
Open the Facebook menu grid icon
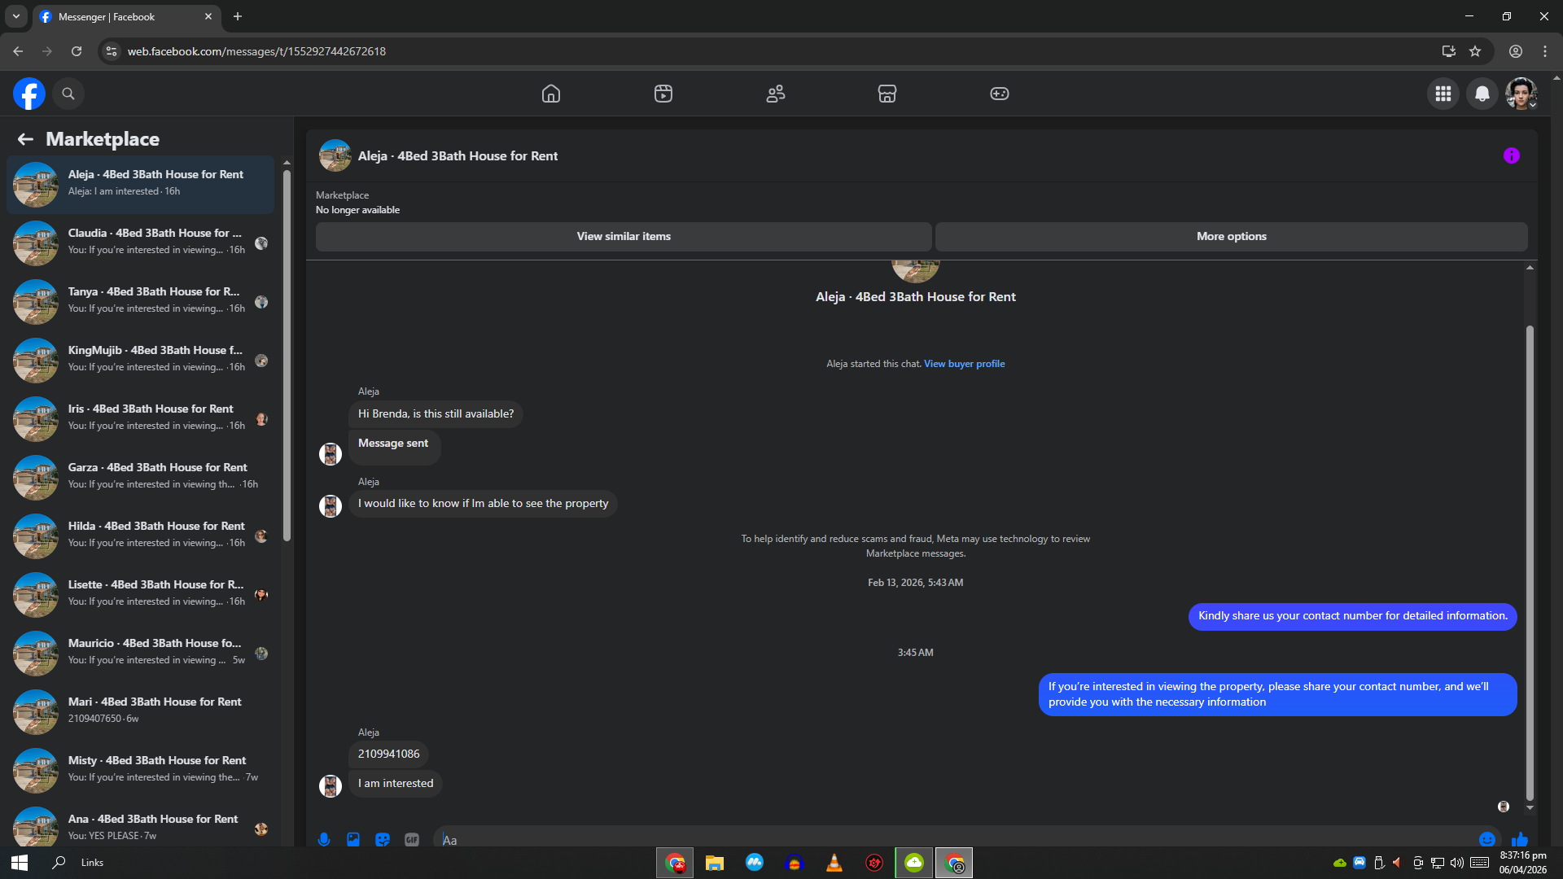click(x=1443, y=94)
